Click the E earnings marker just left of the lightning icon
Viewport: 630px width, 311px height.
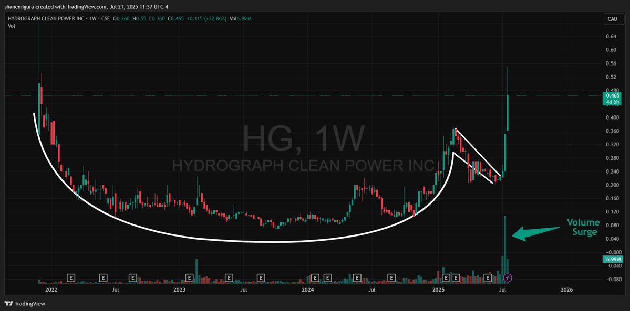pos(488,277)
